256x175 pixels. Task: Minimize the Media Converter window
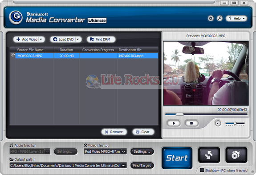224,3
